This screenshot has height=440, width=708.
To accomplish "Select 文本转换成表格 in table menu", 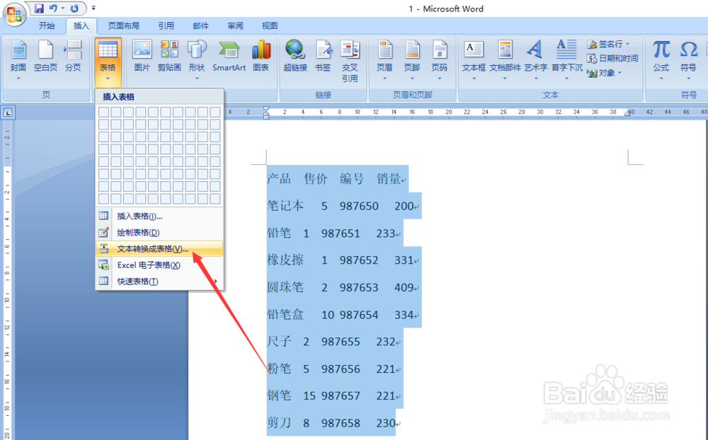I will [142, 249].
